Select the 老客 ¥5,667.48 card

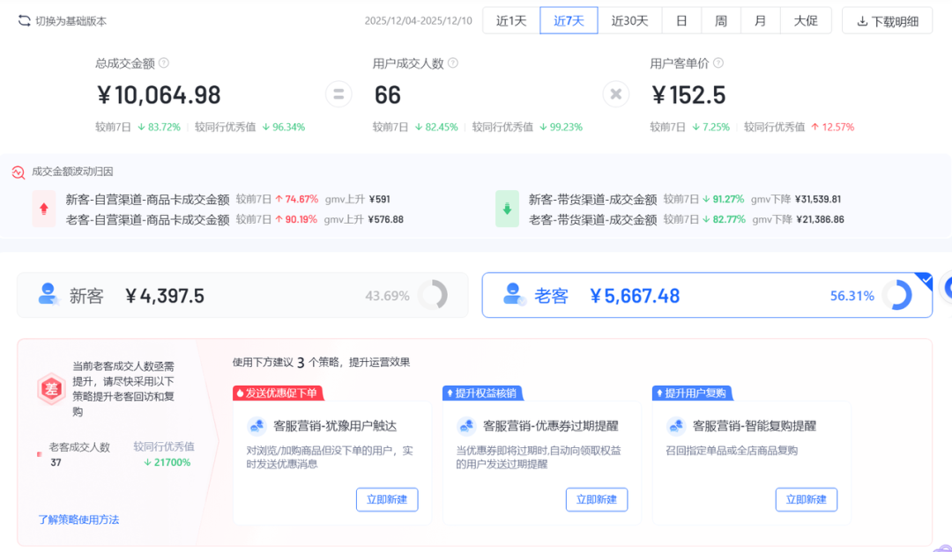point(707,295)
